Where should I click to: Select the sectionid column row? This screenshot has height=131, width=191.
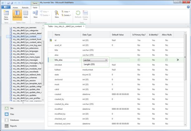[x=116, y=80]
